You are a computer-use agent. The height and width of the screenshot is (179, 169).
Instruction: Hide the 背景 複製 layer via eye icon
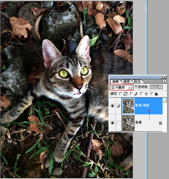(x=112, y=106)
